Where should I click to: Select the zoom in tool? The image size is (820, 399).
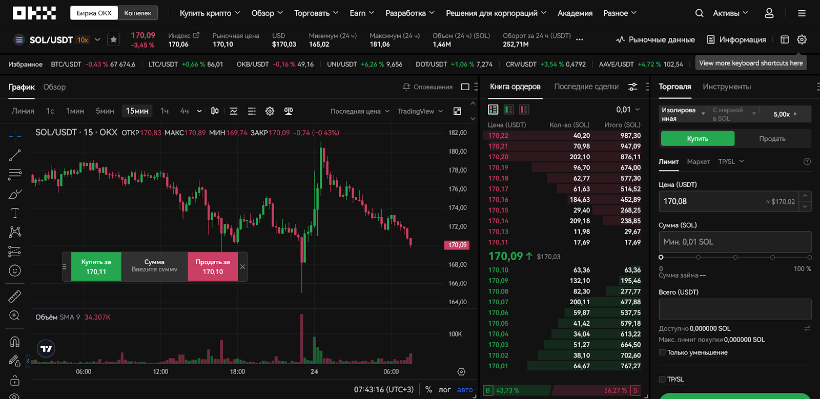coord(15,316)
